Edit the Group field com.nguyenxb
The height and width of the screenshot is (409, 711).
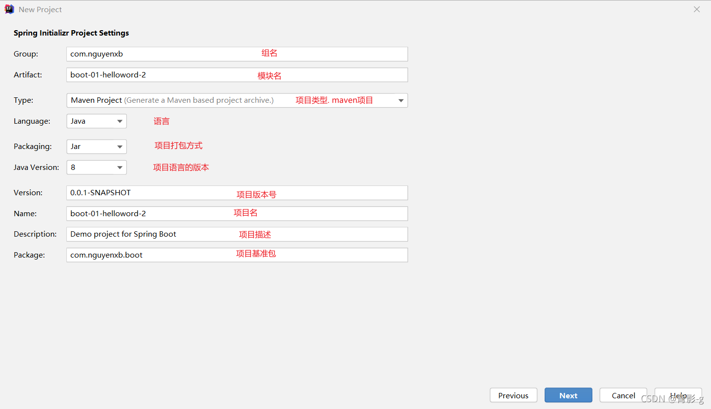pos(237,54)
